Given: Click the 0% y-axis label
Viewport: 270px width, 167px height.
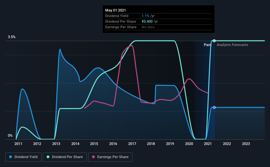Looking at the screenshot, I should pos(10,136).
